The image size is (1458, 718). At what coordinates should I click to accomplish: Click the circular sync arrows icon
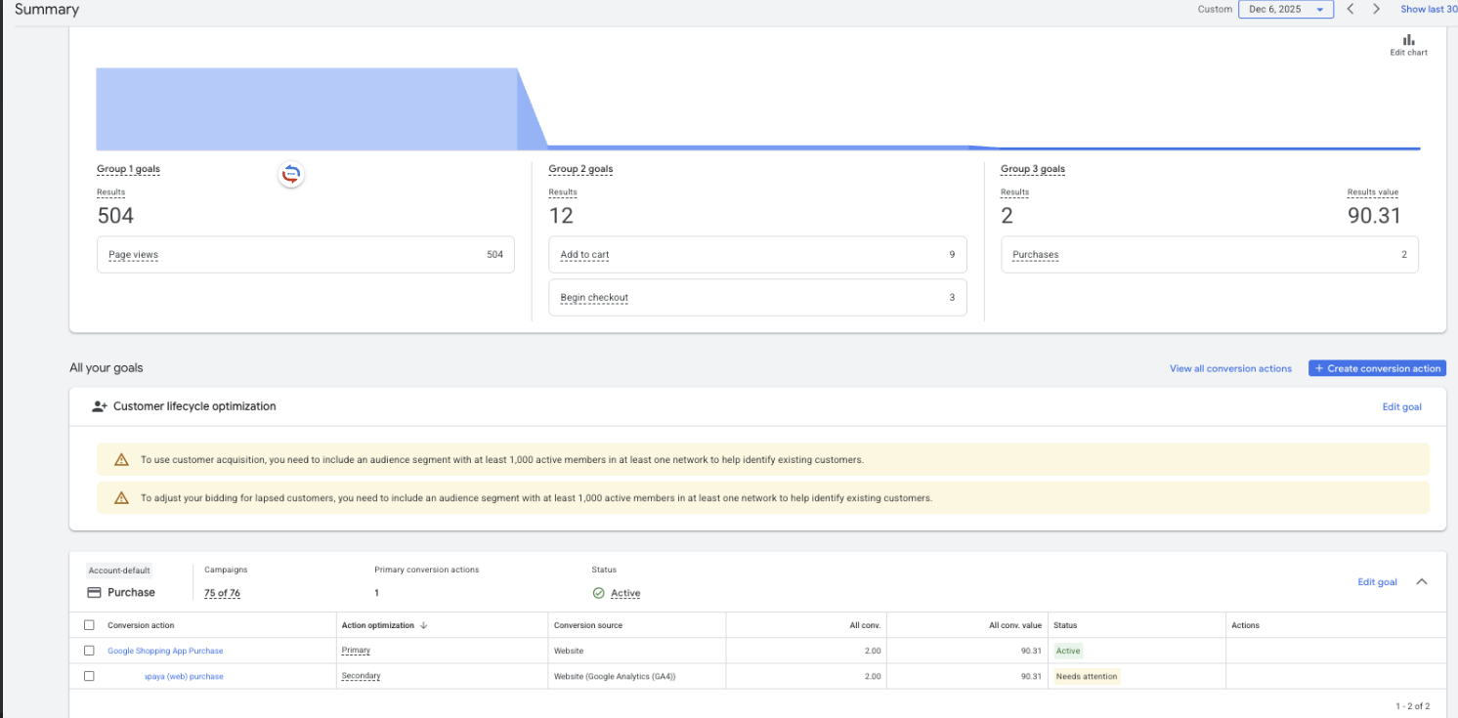tap(291, 174)
